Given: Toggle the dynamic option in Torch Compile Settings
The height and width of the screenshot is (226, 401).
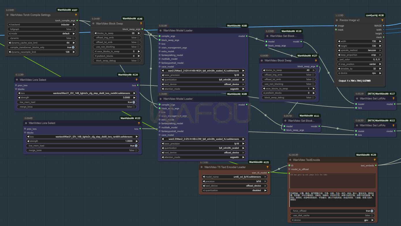Looking at the screenshot, I should coord(42,38).
